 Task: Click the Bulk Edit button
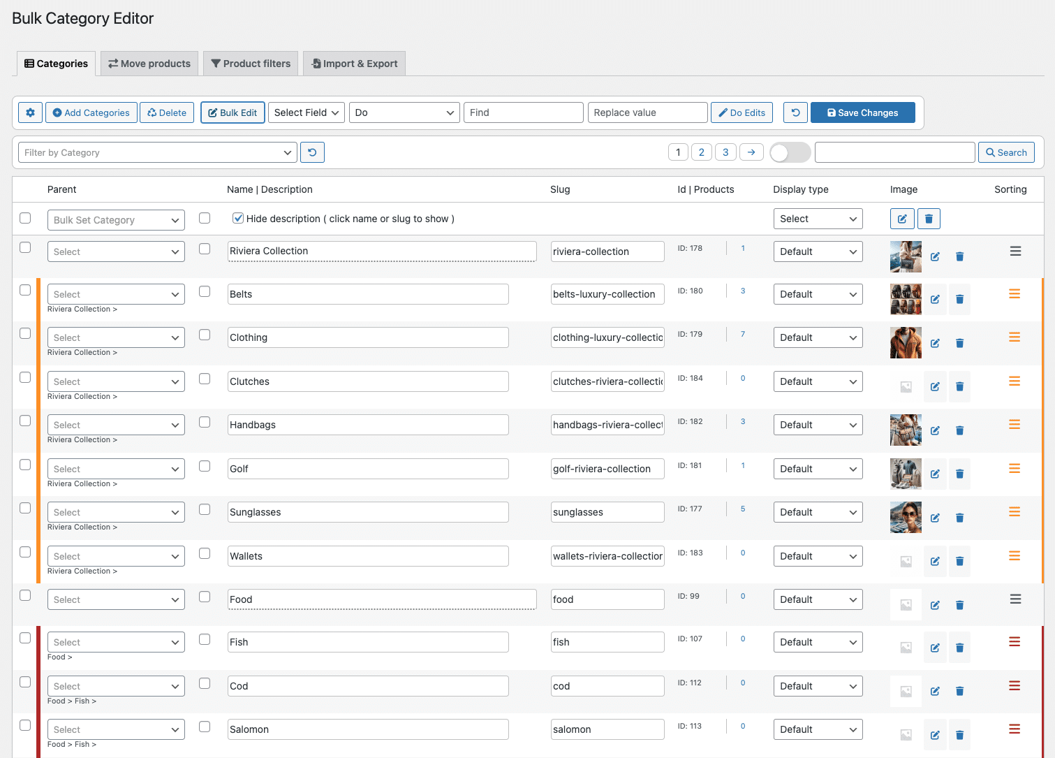coord(233,112)
